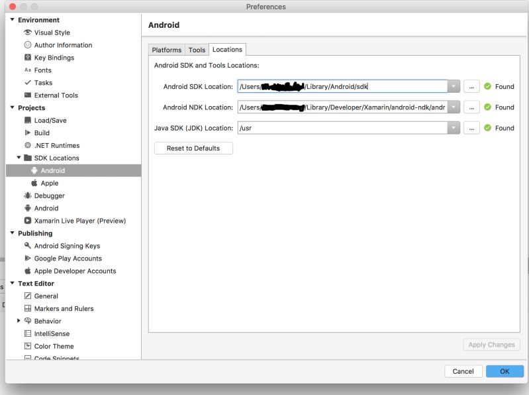Select Author Information smiley icon

[x=28, y=45]
